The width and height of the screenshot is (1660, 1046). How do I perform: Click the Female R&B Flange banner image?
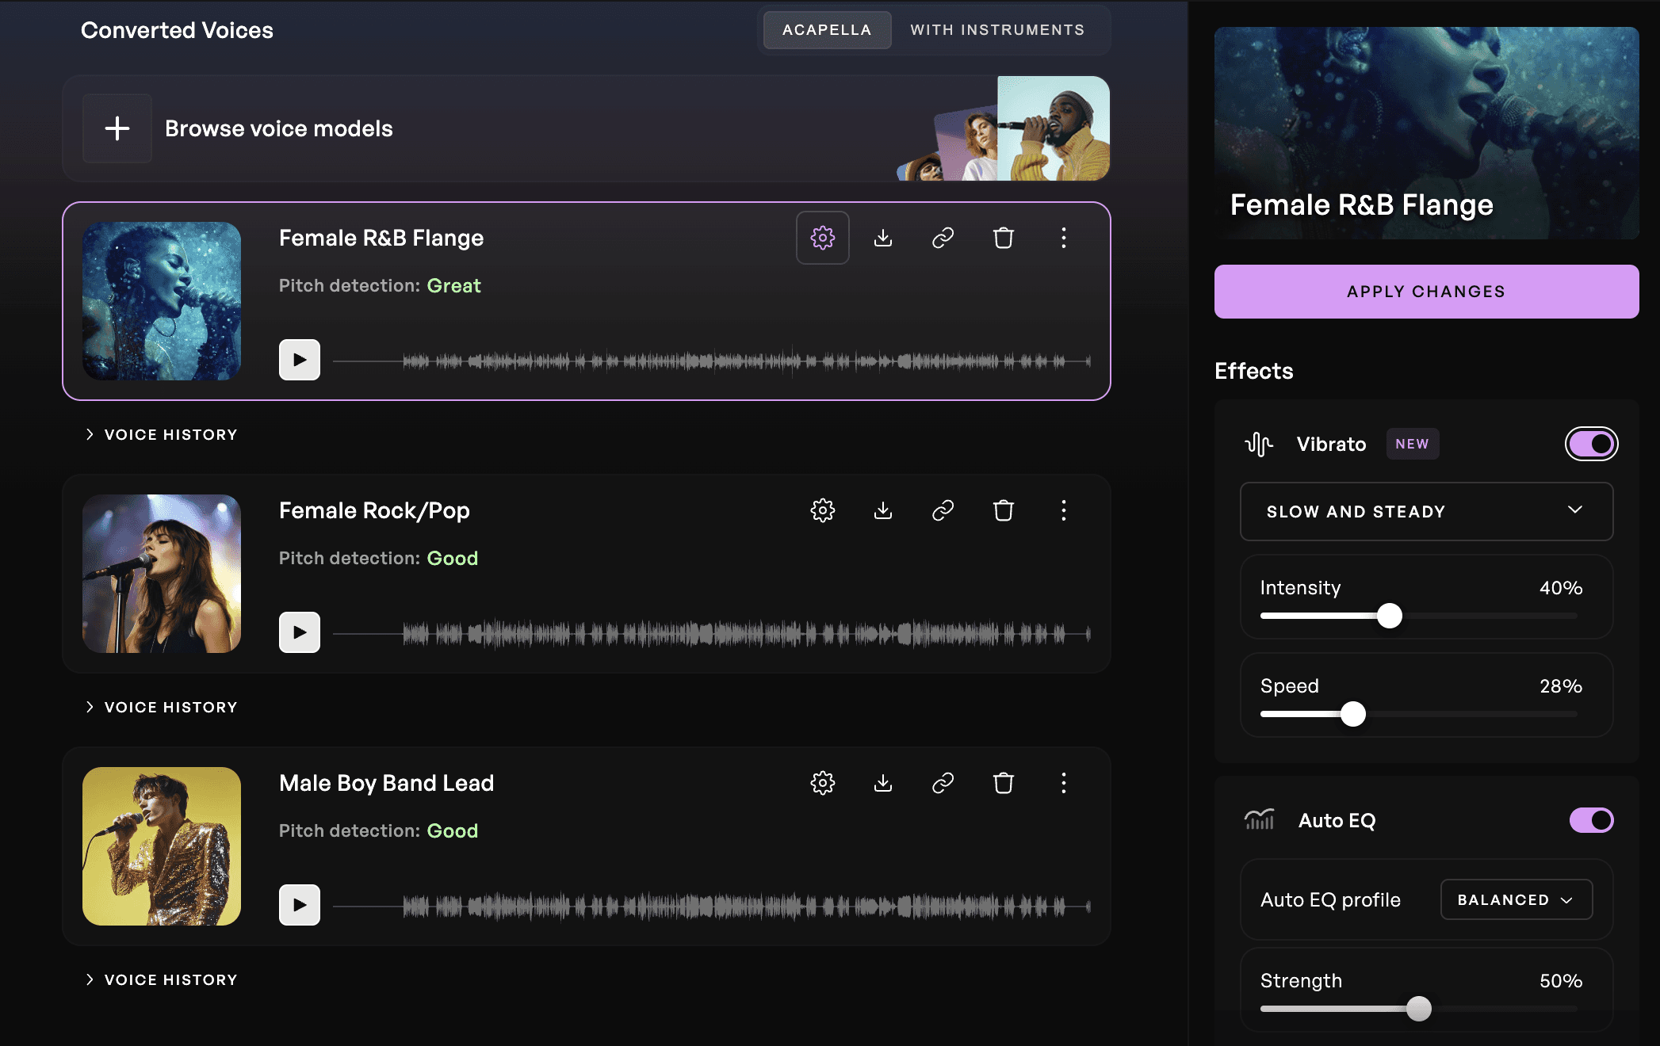[1426, 133]
